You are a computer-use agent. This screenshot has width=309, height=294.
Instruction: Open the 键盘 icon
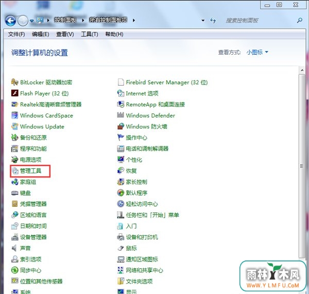[x=15, y=193]
